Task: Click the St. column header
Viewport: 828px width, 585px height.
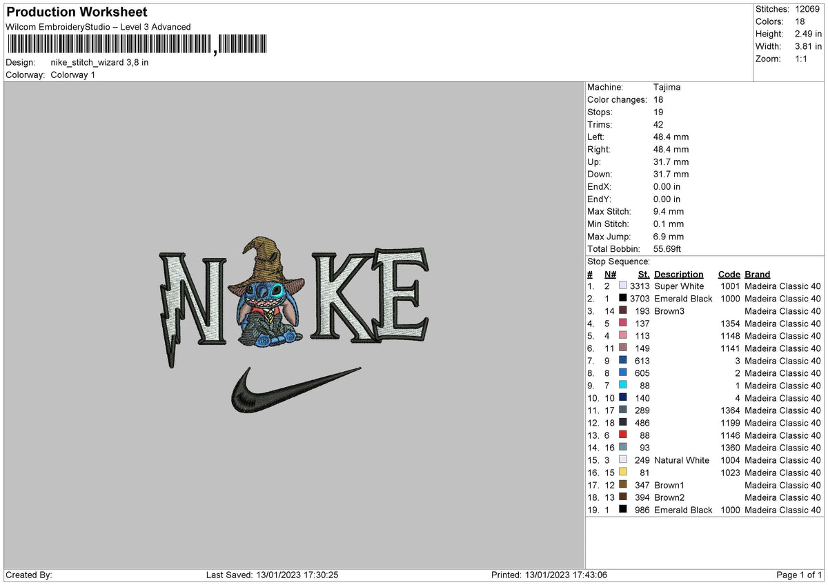Action: pyautogui.click(x=644, y=274)
